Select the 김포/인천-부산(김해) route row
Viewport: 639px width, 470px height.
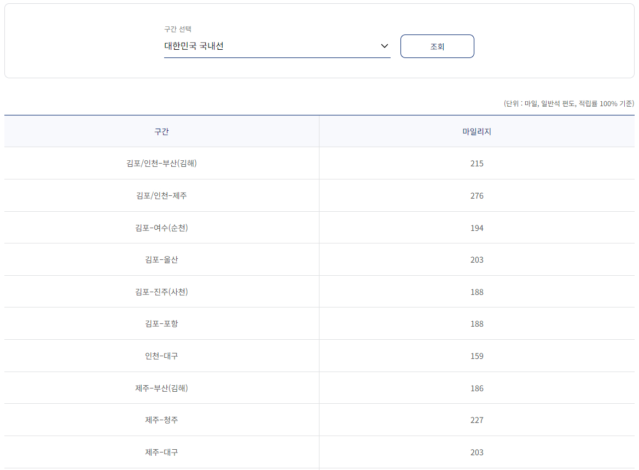click(161, 163)
